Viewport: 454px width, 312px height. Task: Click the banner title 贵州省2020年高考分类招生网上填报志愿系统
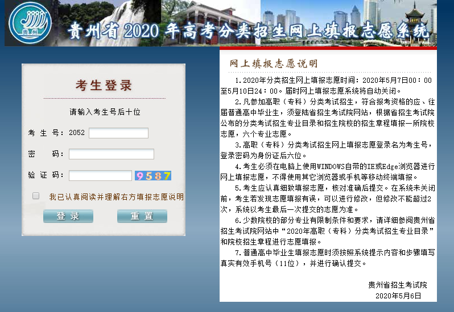coord(247,31)
